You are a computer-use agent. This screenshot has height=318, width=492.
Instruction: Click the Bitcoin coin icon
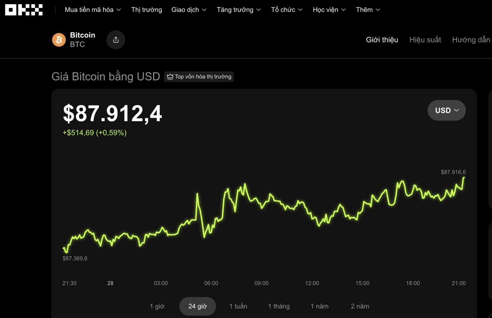(x=59, y=40)
